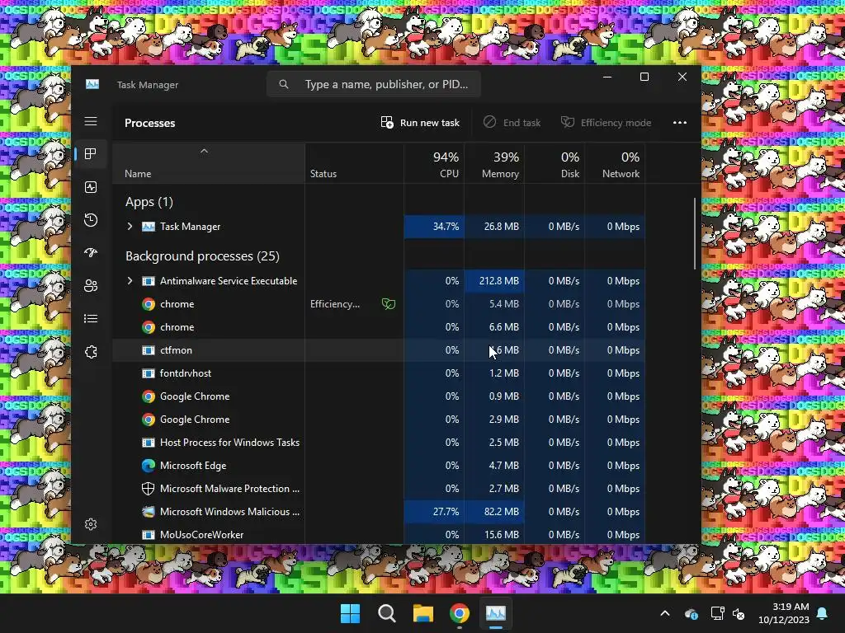The width and height of the screenshot is (845, 633).
Task: Show hidden system tray icons
Action: [x=665, y=613]
